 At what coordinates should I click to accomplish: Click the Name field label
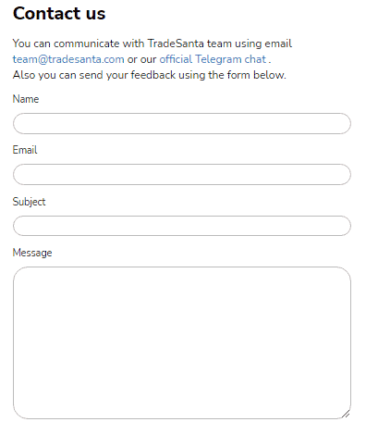(26, 99)
